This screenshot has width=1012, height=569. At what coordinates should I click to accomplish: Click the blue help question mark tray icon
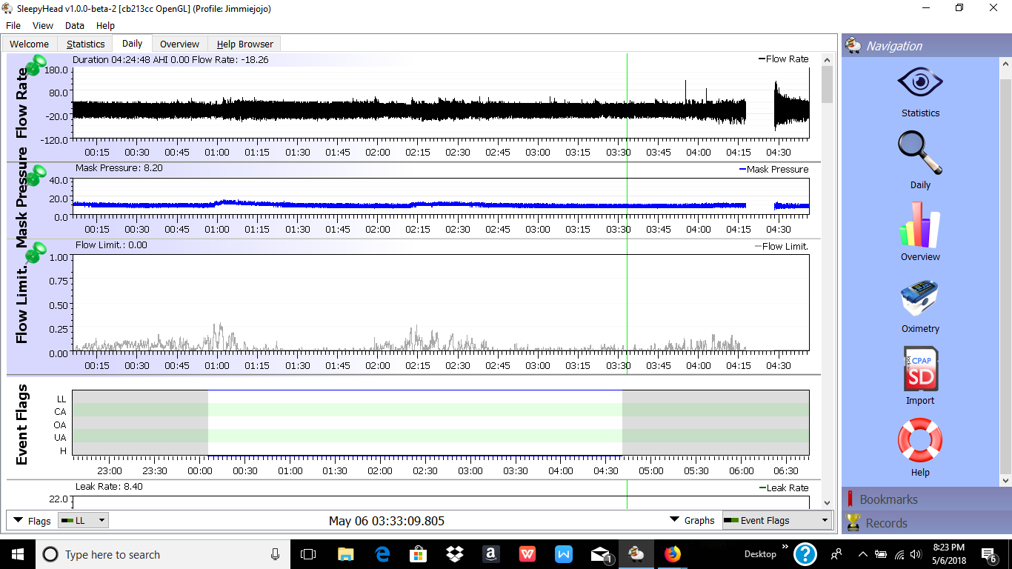tap(805, 554)
